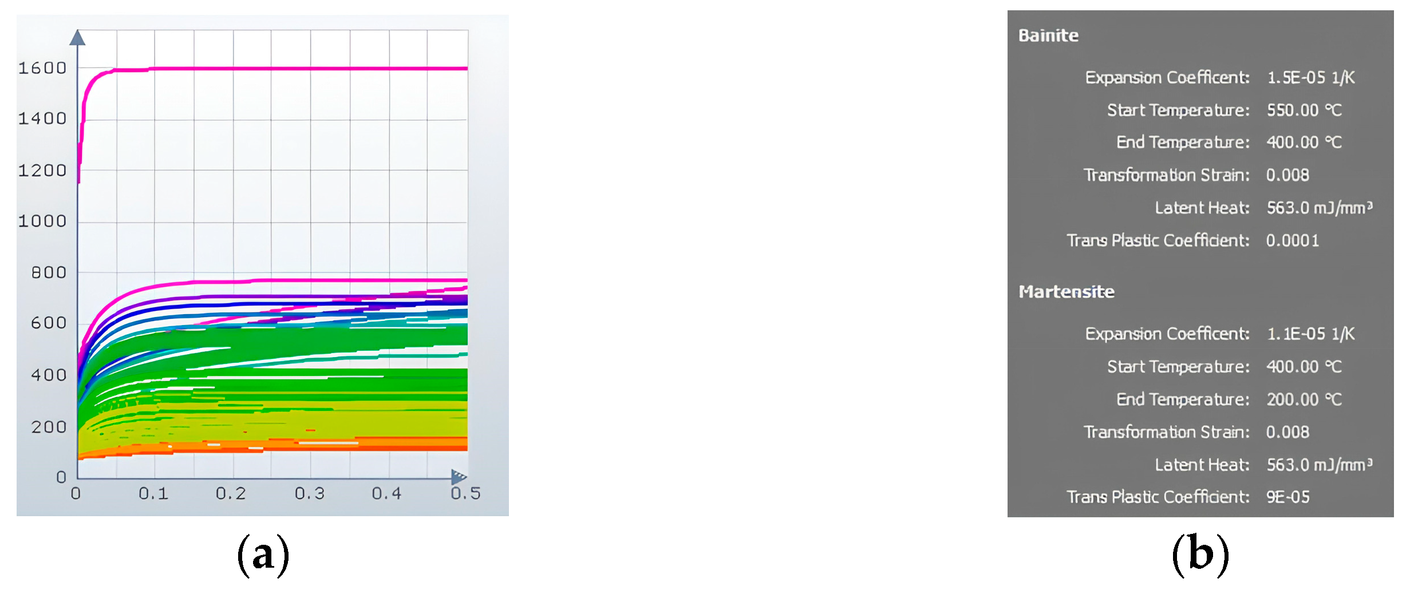1410x590 pixels.
Task: Edit Martensite Latent Heat value
Action: pyautogui.click(x=1319, y=465)
